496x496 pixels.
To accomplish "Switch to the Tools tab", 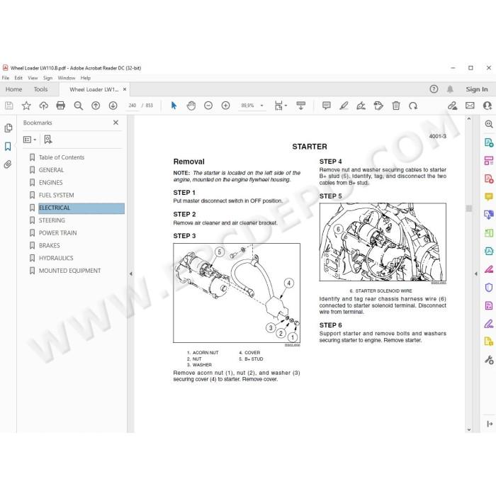I will point(41,89).
